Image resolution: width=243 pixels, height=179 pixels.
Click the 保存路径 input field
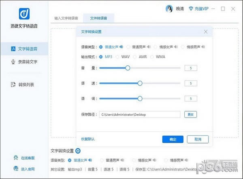click(140, 114)
